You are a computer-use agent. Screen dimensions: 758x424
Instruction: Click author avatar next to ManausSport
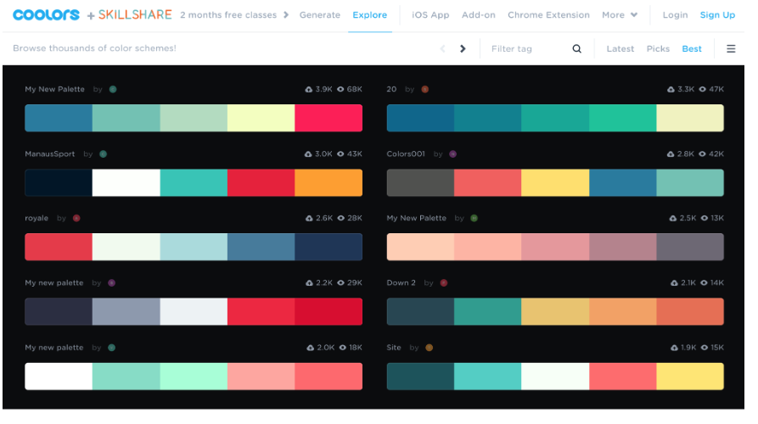(x=103, y=154)
